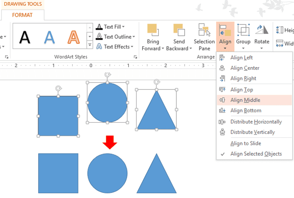Select the selected blue square shape

tap(58, 116)
